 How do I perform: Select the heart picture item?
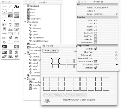pyautogui.click(x=35, y=32)
